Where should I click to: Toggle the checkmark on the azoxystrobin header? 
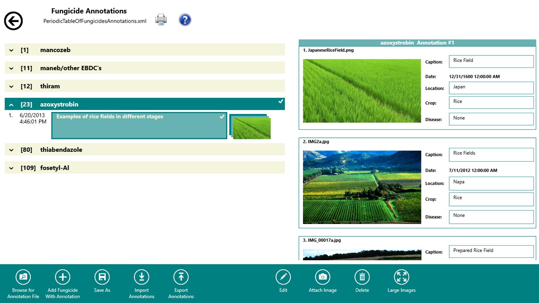(280, 101)
